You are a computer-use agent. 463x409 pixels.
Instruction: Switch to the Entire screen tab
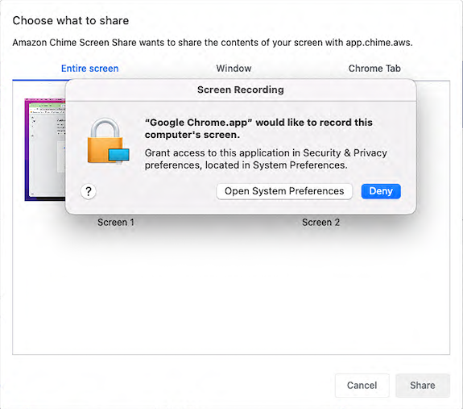[x=89, y=69]
